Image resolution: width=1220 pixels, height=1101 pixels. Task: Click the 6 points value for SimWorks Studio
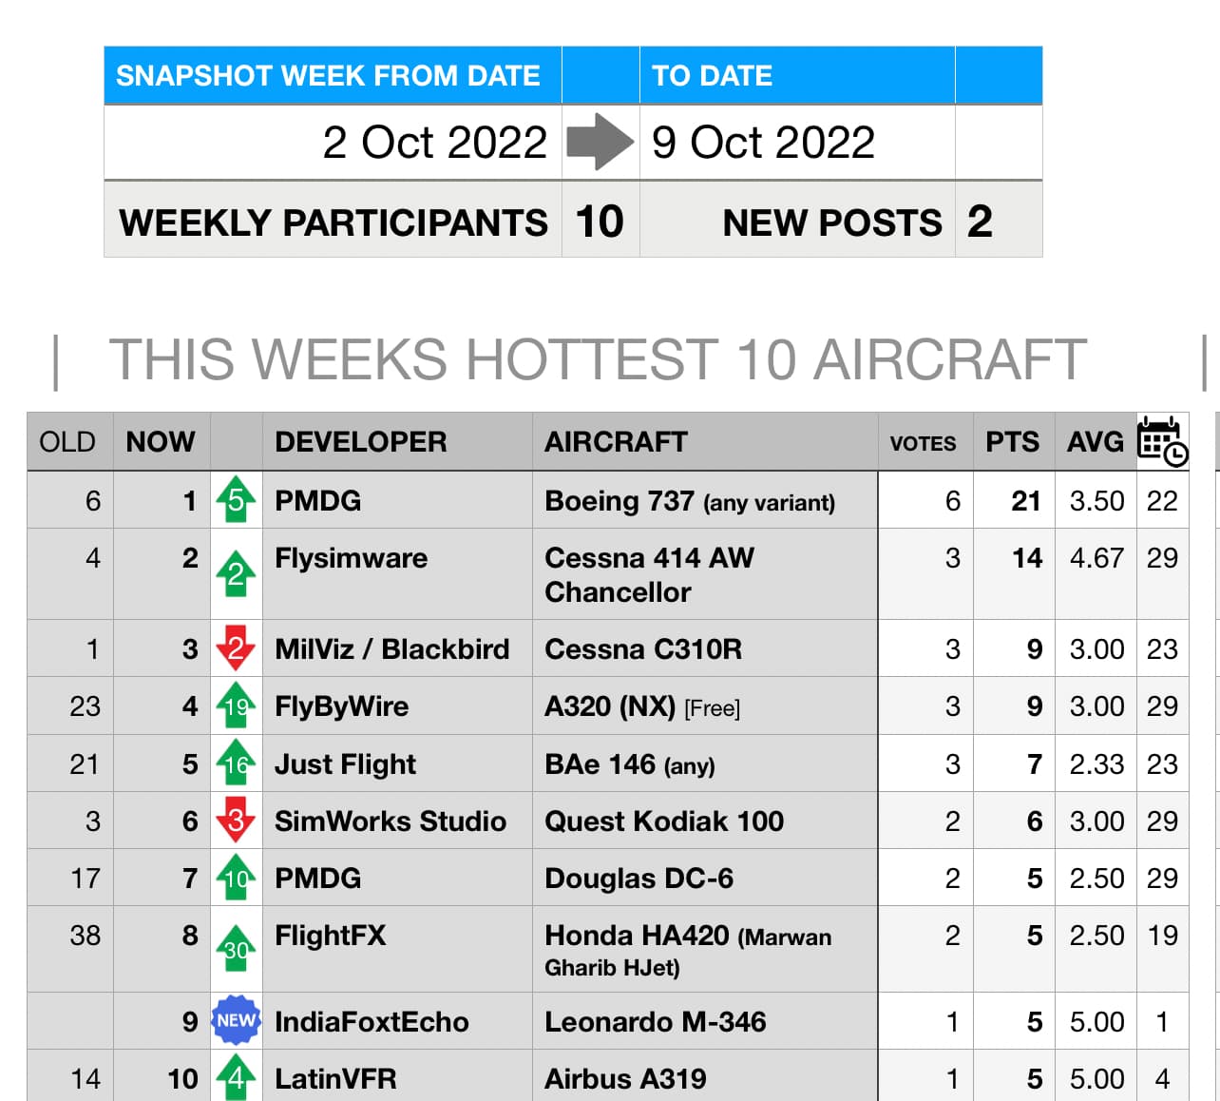[1035, 821]
